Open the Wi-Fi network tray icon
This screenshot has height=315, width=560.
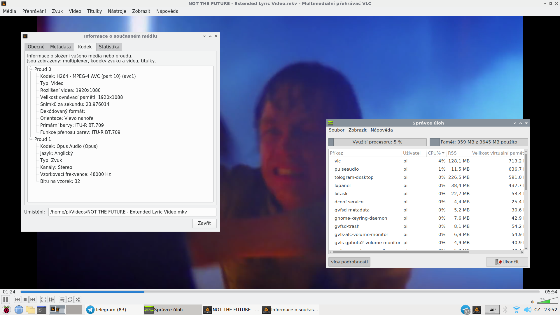click(x=516, y=310)
